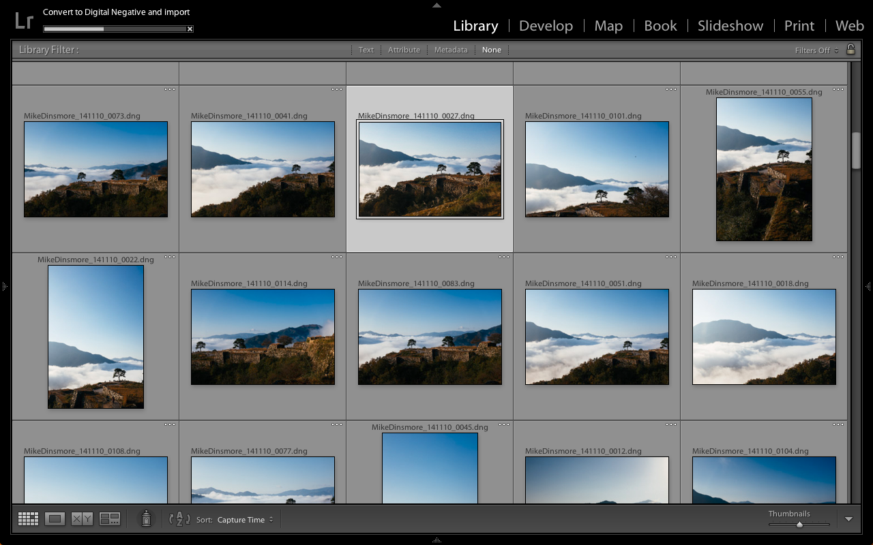Click the three-dots badge on 0077.dng cell
873x545 pixels.
[x=337, y=424]
